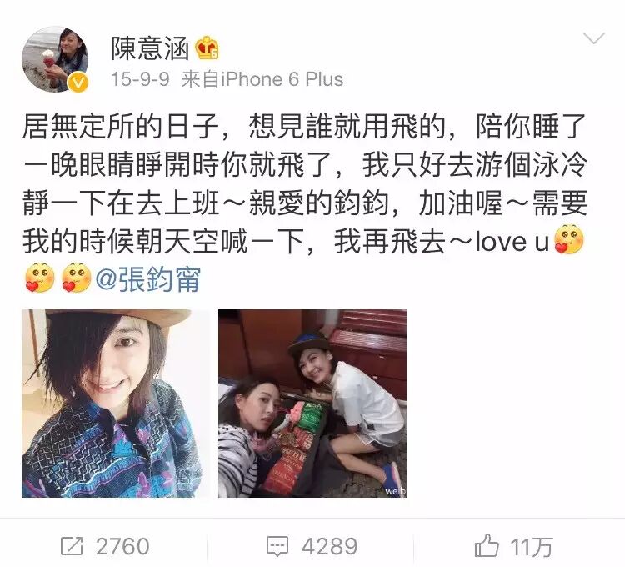This screenshot has height=567, width=625.
Task: Click the 11万 likes count
Action: coord(532,547)
